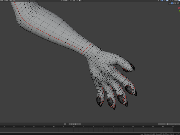Open the UV menu in header
The height and width of the screenshot is (135, 180).
[x=14, y=1]
